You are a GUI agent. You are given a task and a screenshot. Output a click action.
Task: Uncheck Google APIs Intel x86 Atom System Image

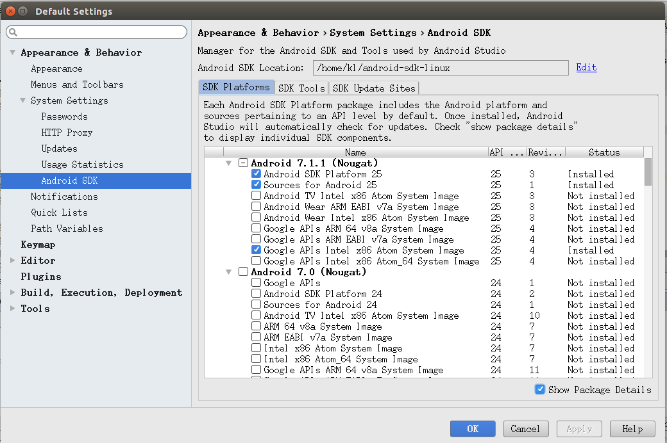point(256,250)
